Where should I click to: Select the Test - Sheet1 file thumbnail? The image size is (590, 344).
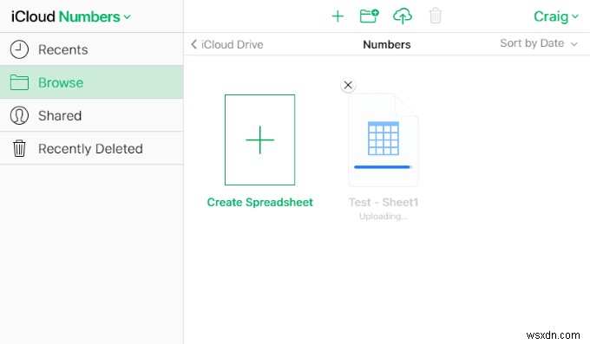383,140
